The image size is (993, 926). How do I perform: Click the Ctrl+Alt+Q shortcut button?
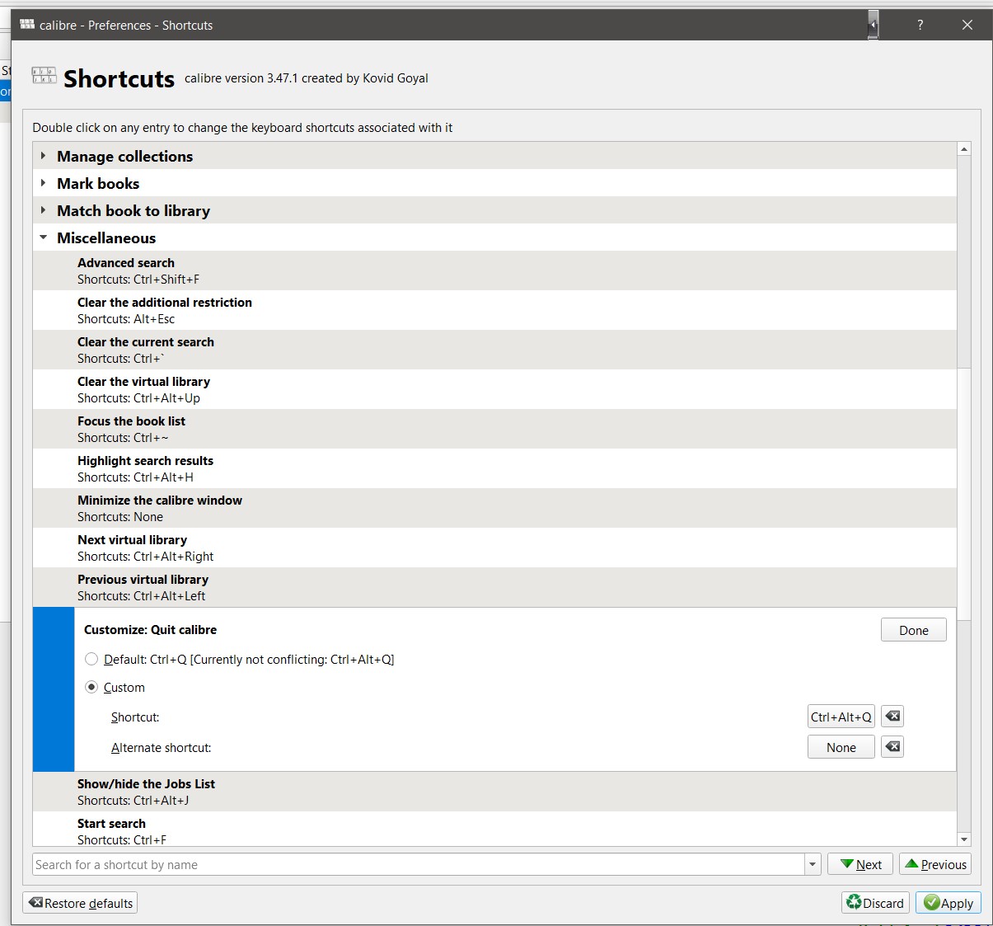(841, 717)
